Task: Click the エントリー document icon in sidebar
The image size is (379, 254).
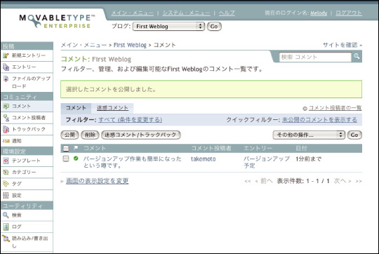Action: (x=6, y=67)
